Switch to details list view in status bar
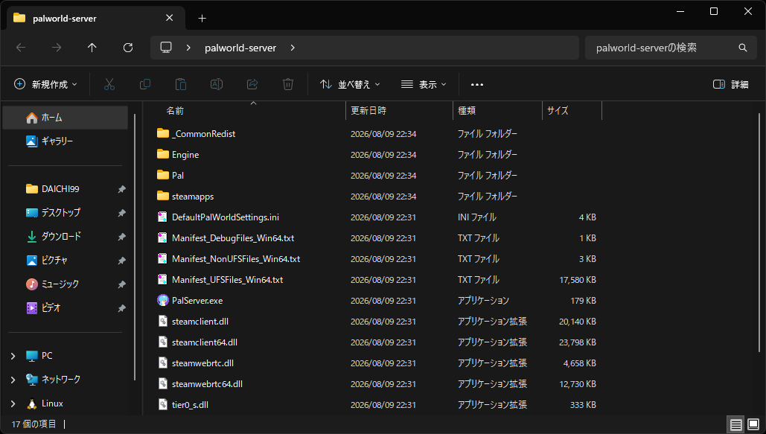 click(735, 424)
